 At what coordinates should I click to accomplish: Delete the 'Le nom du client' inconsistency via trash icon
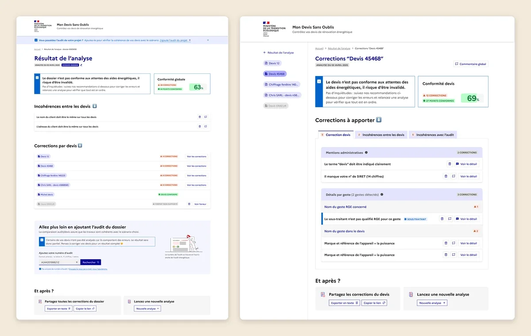200,117
